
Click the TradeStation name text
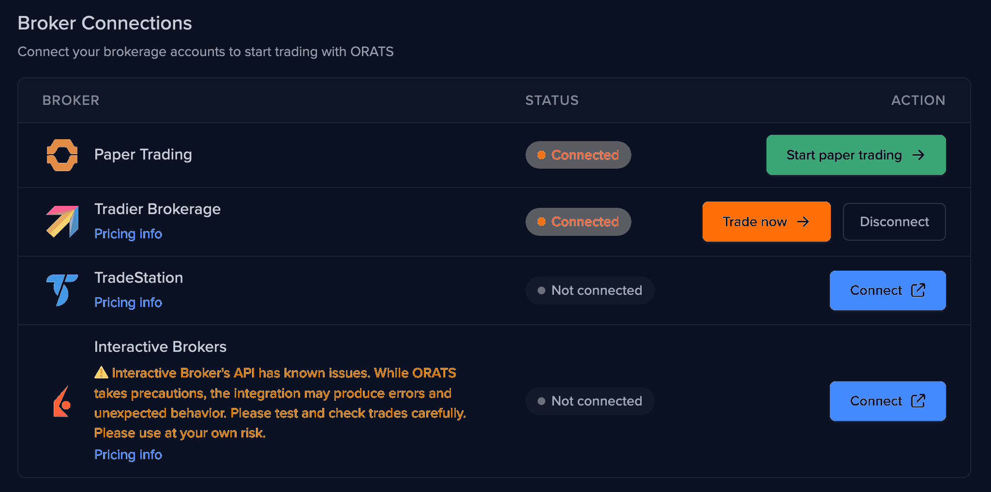coord(139,278)
